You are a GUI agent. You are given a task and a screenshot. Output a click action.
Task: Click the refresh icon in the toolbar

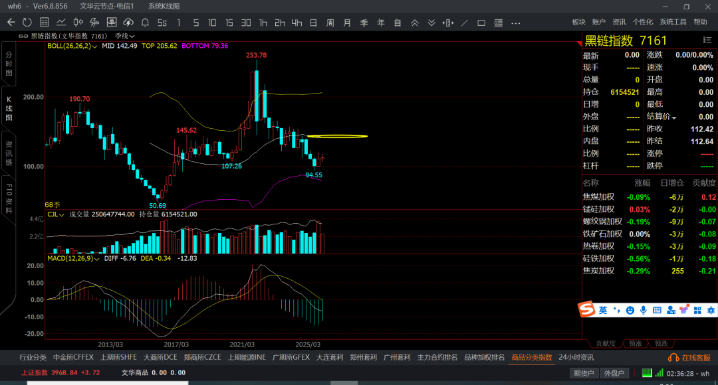(27, 22)
